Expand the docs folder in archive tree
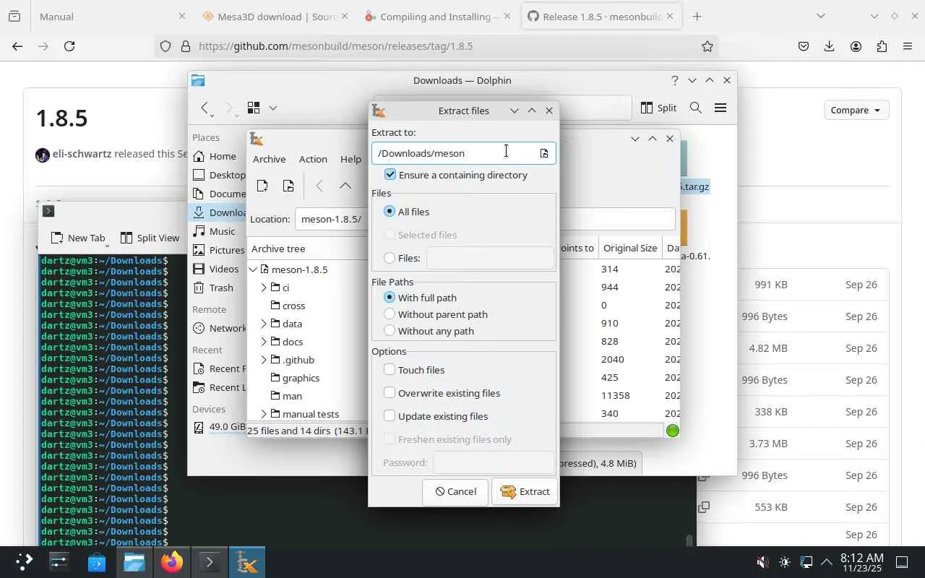The width and height of the screenshot is (925, 578). (264, 342)
